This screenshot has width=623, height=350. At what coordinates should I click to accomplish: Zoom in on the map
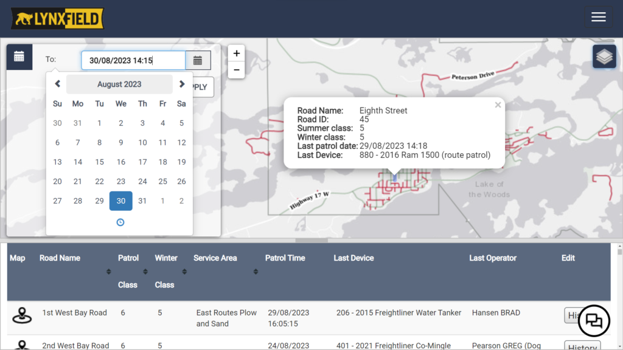tap(237, 53)
